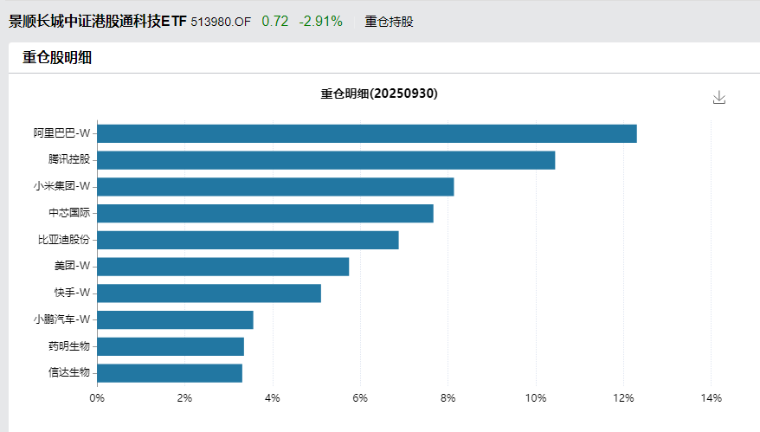Open the 重仓持股 tab
Screen dimensions: 760x432
(389, 22)
